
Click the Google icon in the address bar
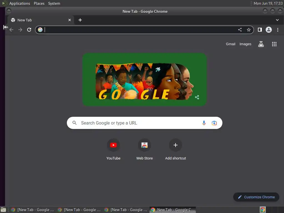tap(40, 30)
